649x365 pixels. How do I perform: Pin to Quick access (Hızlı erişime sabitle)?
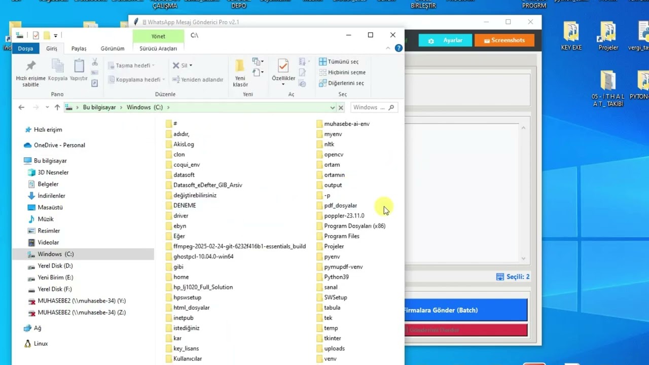tap(30, 74)
